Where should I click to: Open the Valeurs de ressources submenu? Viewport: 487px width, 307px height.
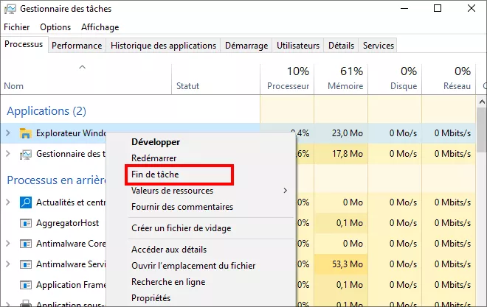tap(201, 191)
